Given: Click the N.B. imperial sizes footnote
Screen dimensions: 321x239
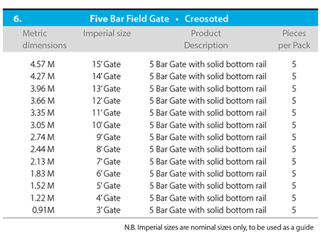Looking at the screenshot, I should [219, 227].
